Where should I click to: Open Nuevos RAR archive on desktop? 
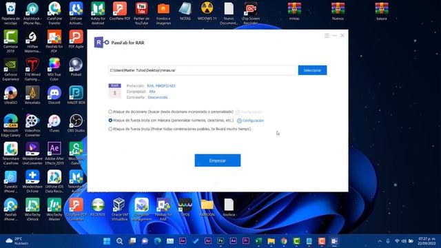(338, 11)
